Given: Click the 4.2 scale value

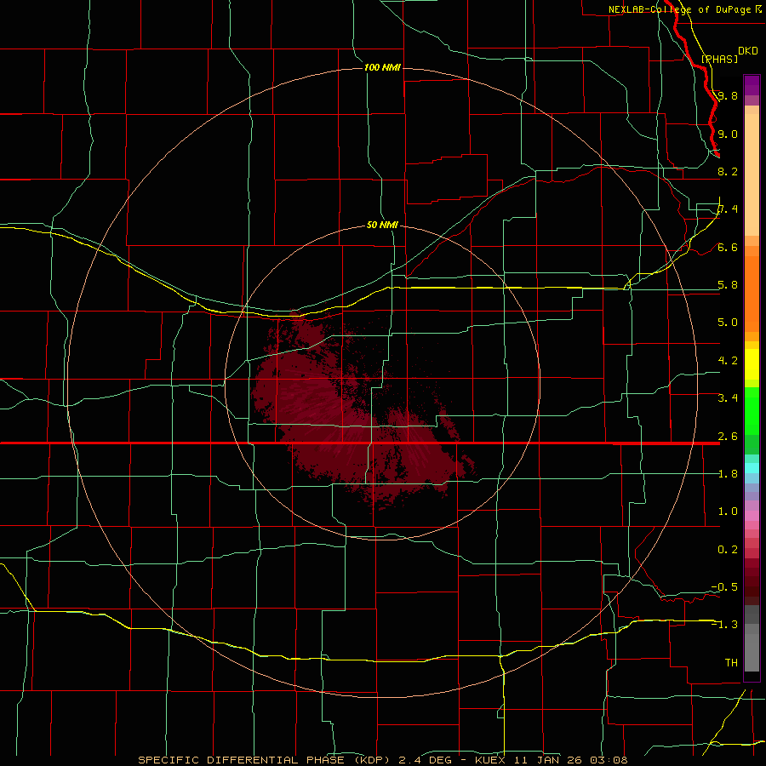Looking at the screenshot, I should 728,361.
